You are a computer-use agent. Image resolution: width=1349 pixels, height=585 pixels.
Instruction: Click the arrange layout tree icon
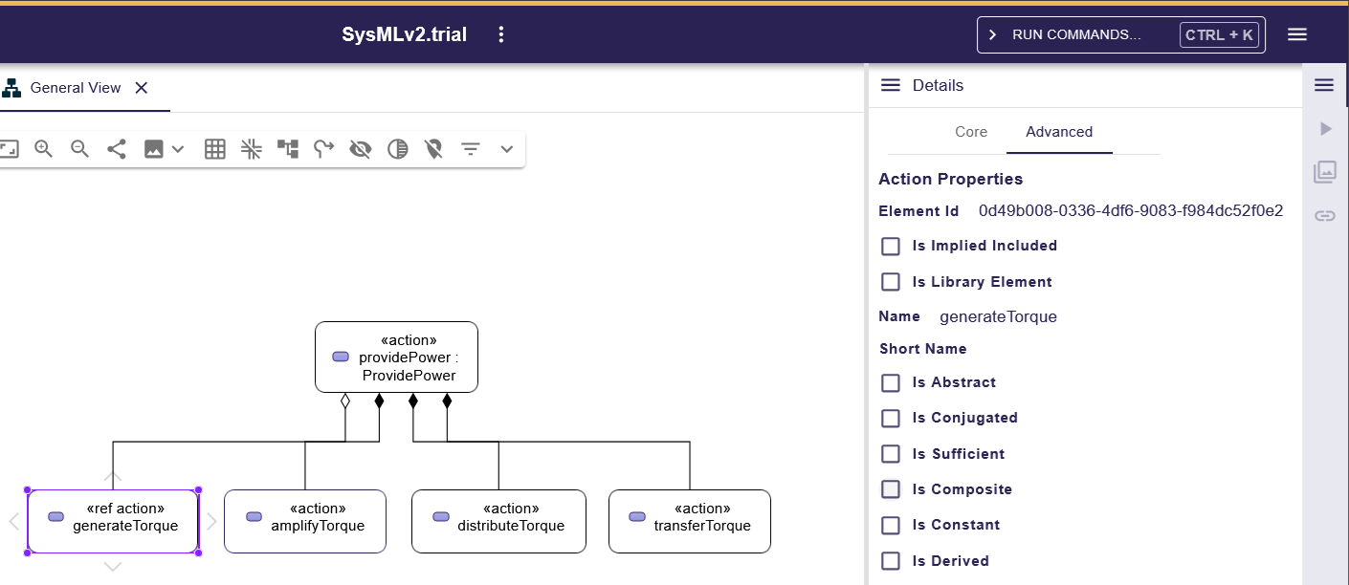pos(288,149)
